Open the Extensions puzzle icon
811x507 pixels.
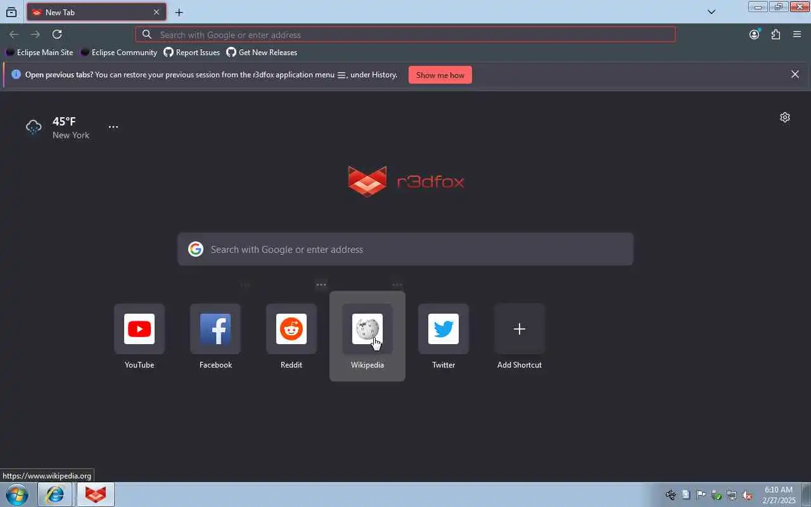(x=776, y=34)
